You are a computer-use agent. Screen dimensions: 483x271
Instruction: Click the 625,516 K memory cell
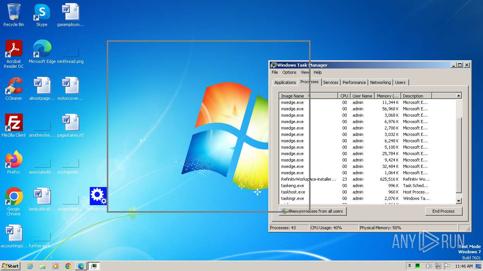[x=389, y=179]
